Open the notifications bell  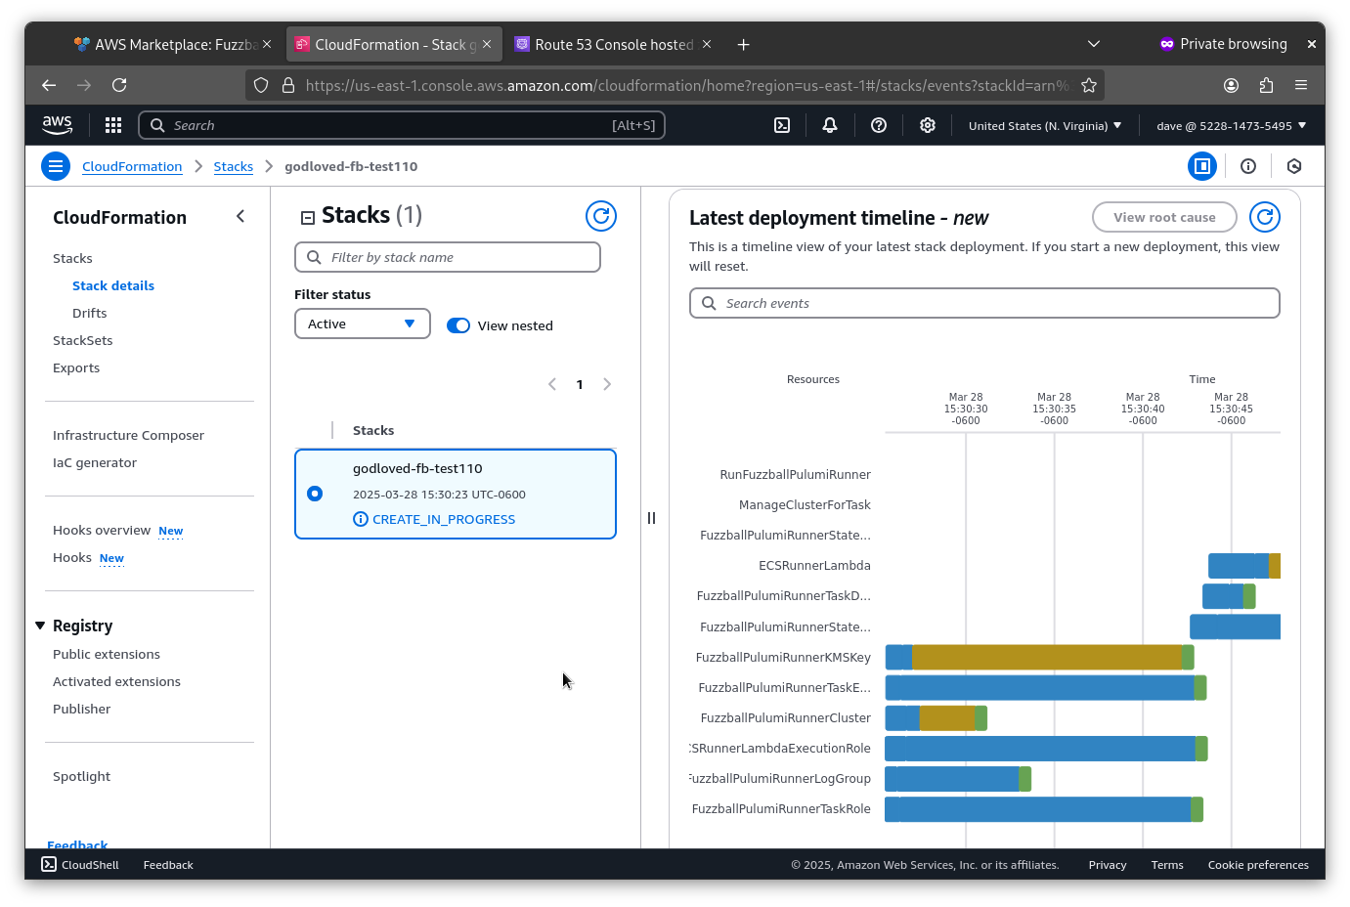[x=830, y=125]
